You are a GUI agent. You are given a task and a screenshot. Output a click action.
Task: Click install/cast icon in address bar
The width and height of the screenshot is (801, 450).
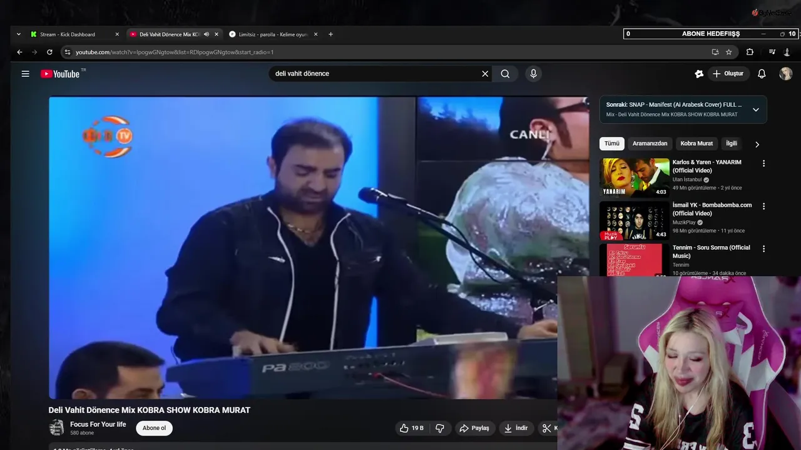click(715, 52)
